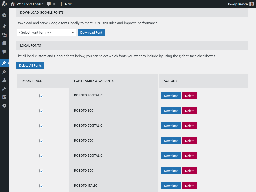Delete the Roboto 500 font
Screen dimensions: 256x192
pyautogui.click(x=190, y=171)
